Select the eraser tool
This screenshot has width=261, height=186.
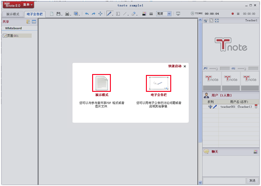tap(133, 14)
